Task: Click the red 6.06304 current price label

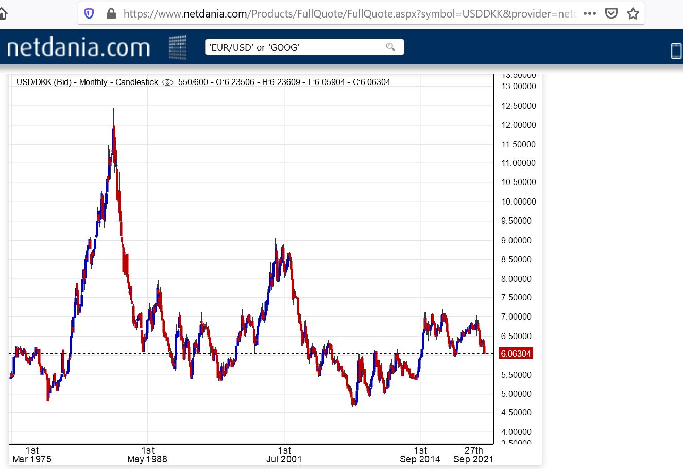Action: point(516,354)
